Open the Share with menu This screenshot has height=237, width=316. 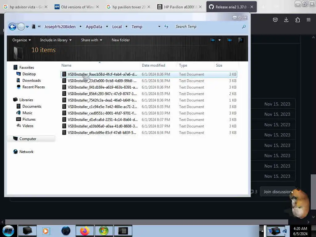tap(91, 40)
